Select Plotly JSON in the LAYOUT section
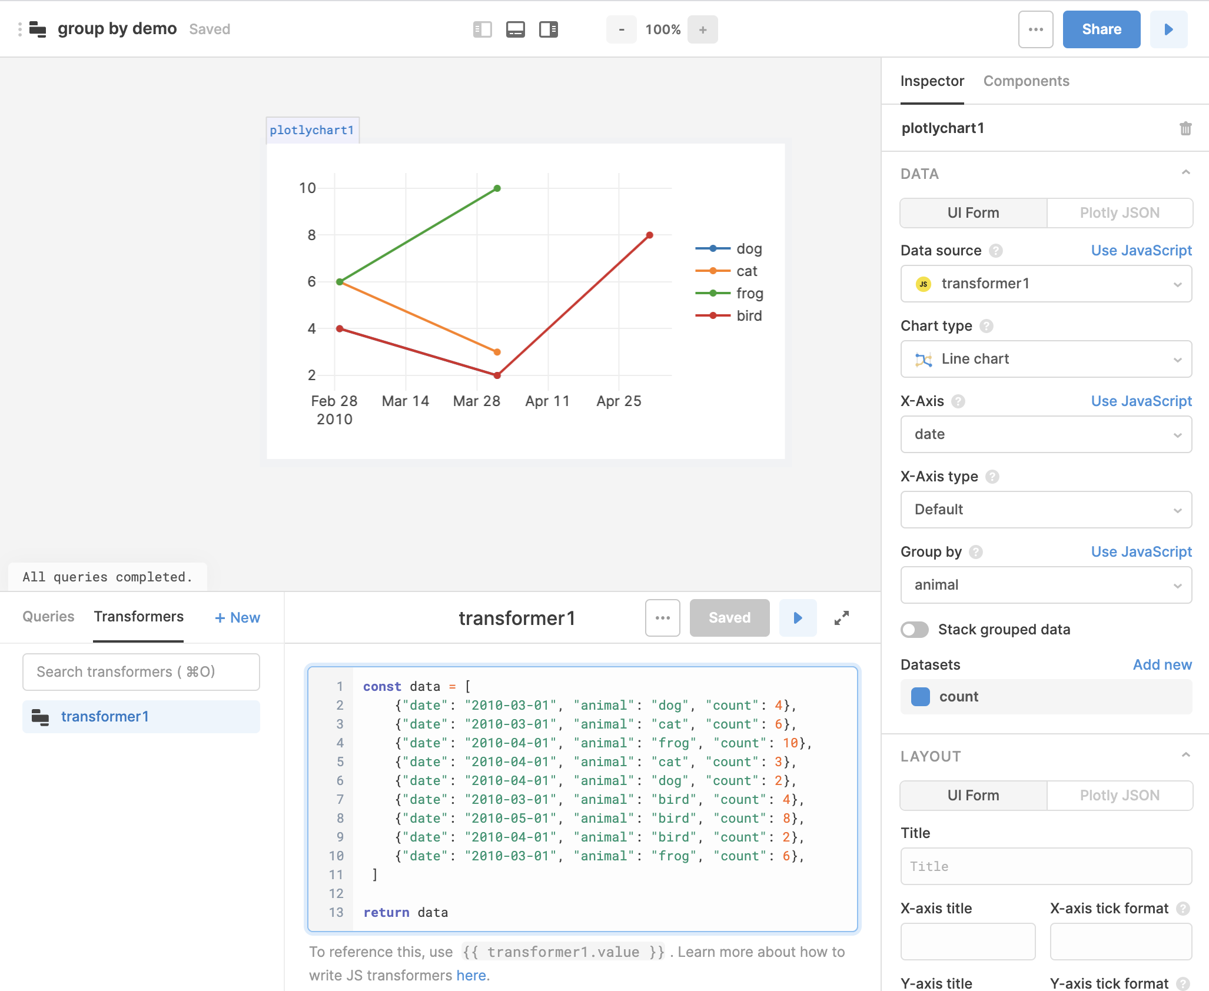1209x991 pixels. (1120, 796)
